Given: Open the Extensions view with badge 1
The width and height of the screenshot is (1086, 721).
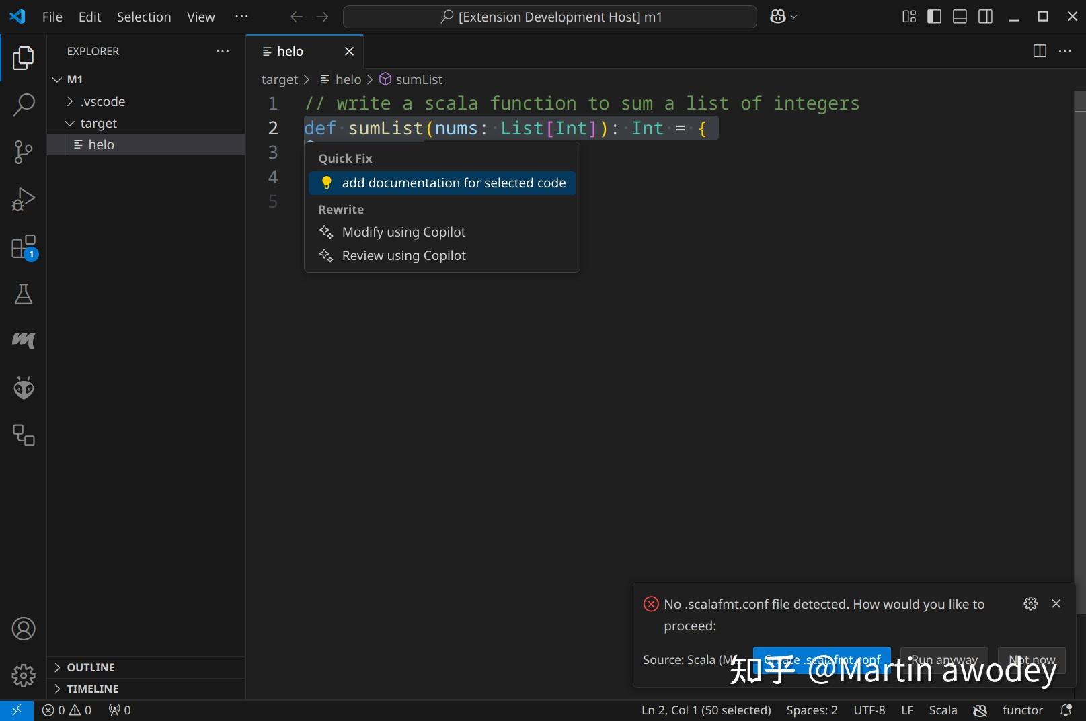Looking at the screenshot, I should click(24, 246).
